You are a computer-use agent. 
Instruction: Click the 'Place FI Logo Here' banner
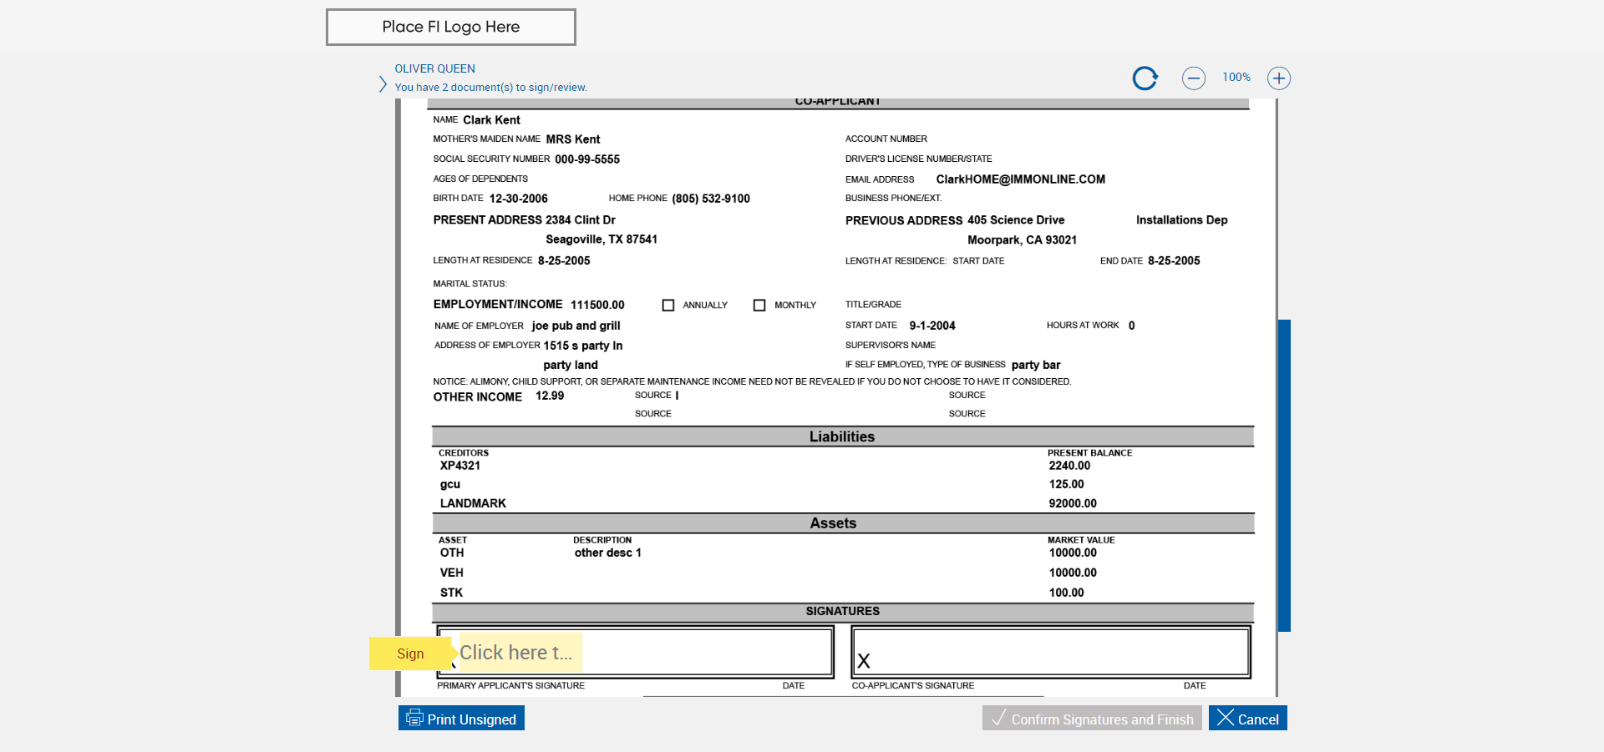click(450, 27)
